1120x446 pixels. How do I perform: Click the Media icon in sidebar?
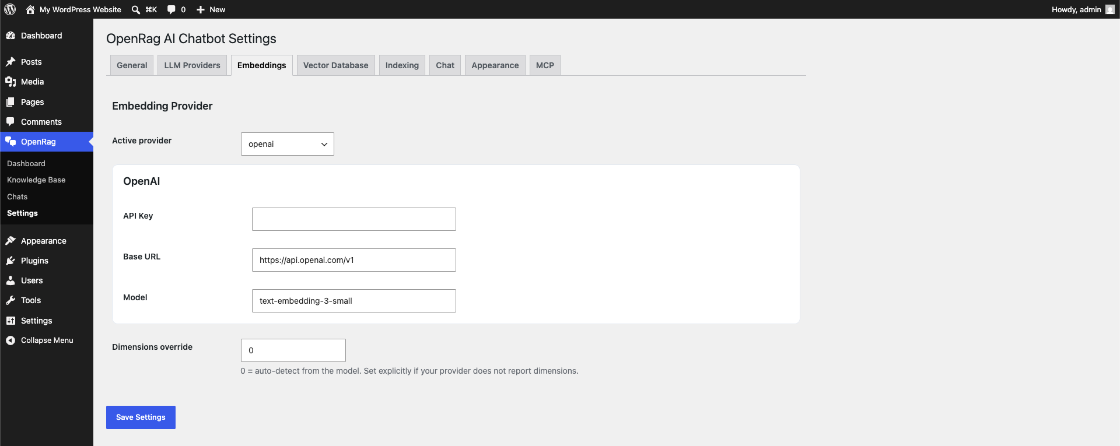pos(10,82)
